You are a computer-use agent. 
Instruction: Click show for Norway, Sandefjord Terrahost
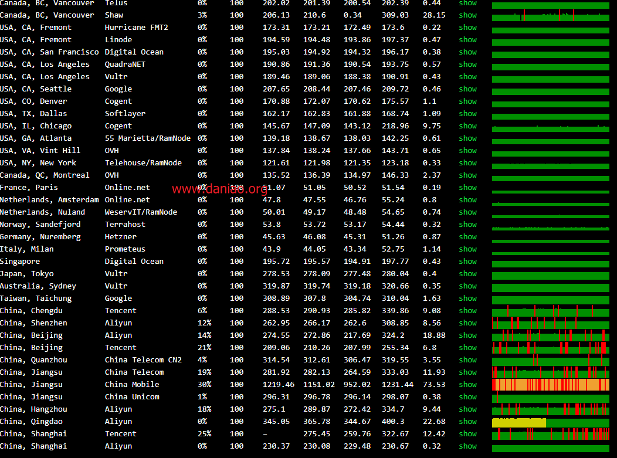(467, 224)
